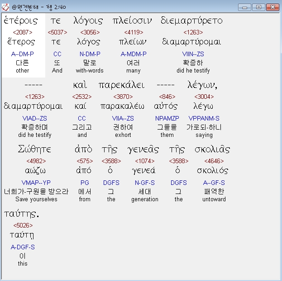Click the gloss 'with-words'
Viewport: 282px width, 281px height.
[x=90, y=70]
